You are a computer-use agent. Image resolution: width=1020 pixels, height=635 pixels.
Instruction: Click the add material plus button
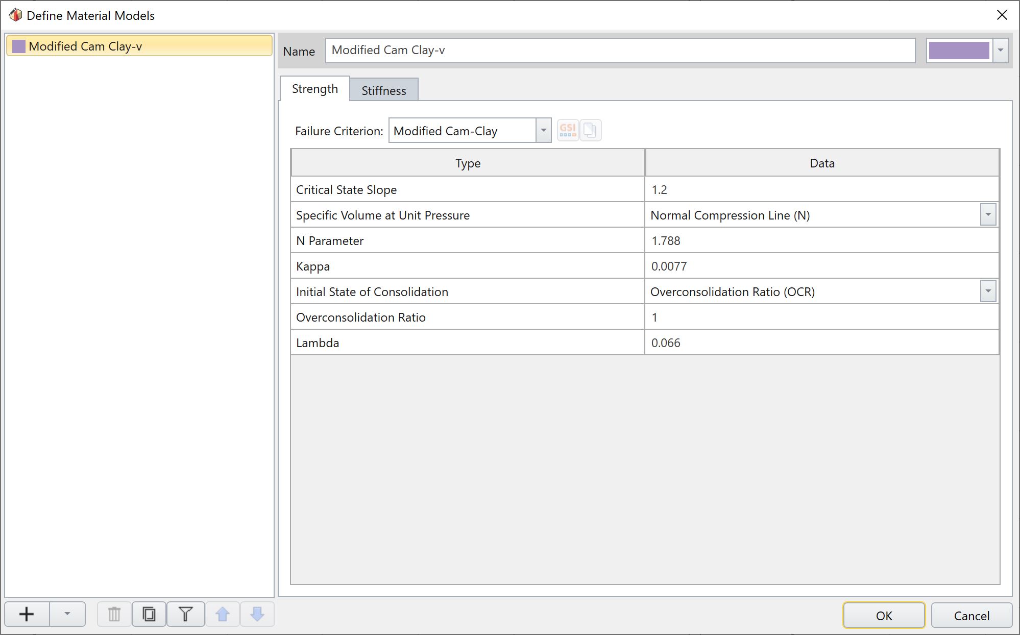tap(27, 614)
